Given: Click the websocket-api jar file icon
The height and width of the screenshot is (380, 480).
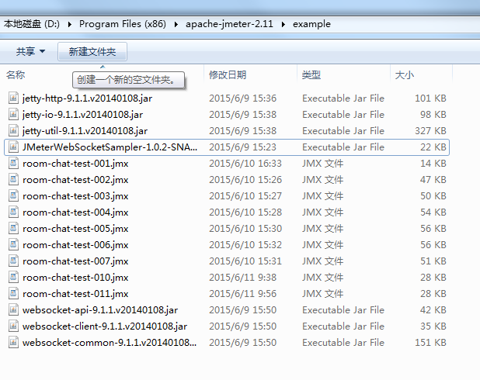Looking at the screenshot, I should 13,310.
